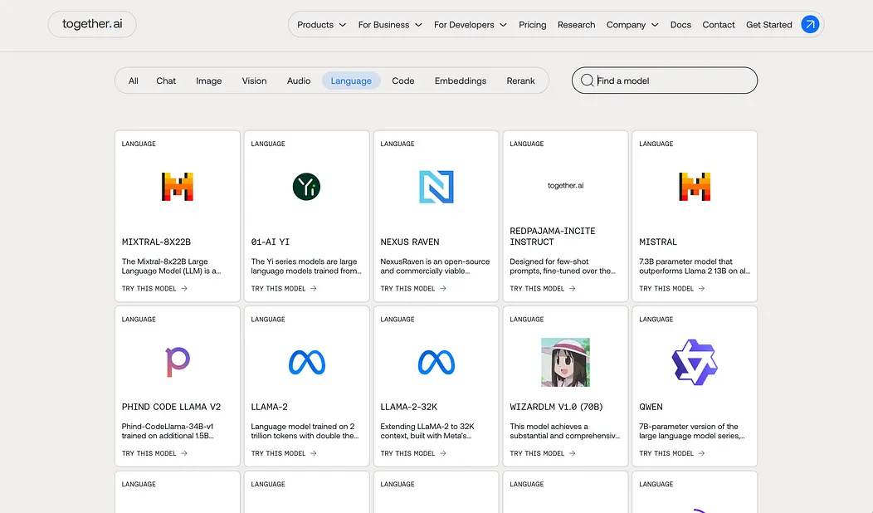
Task: Click the QWEN card title
Action: [x=651, y=407]
